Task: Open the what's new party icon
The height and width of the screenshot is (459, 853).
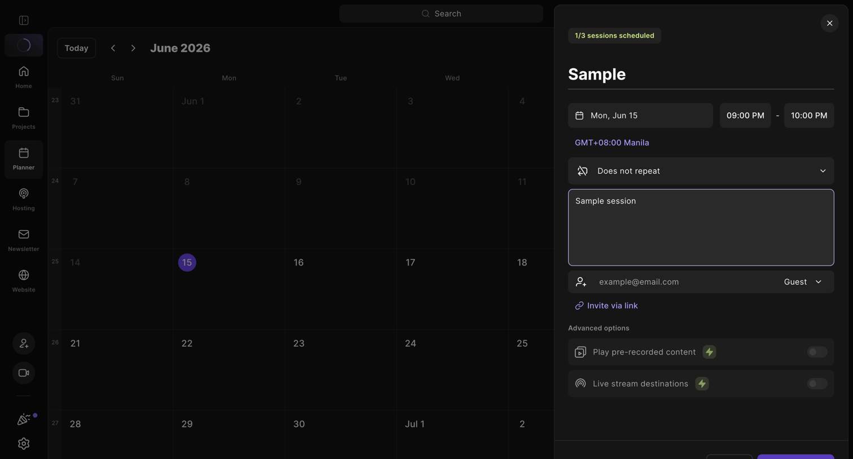Action: [24, 419]
